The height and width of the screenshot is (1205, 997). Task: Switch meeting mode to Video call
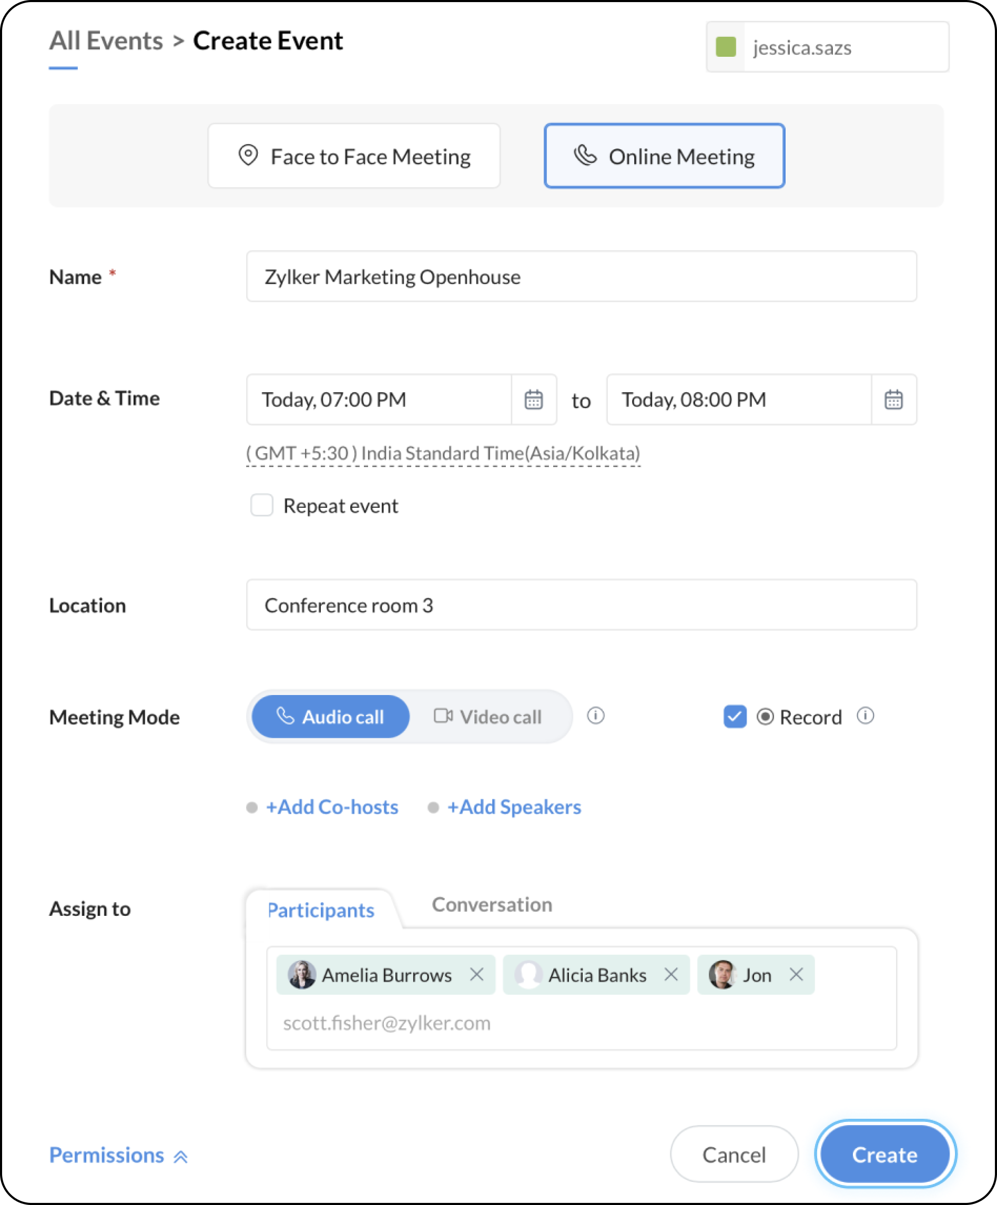[489, 717]
